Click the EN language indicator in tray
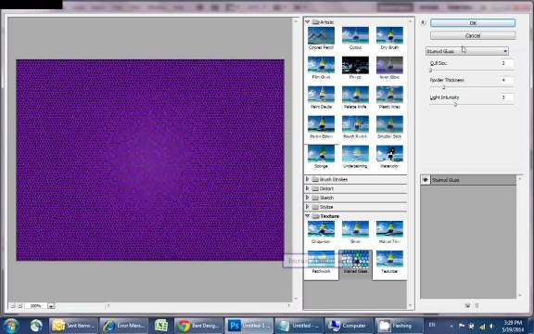The image size is (534, 334). (432, 325)
